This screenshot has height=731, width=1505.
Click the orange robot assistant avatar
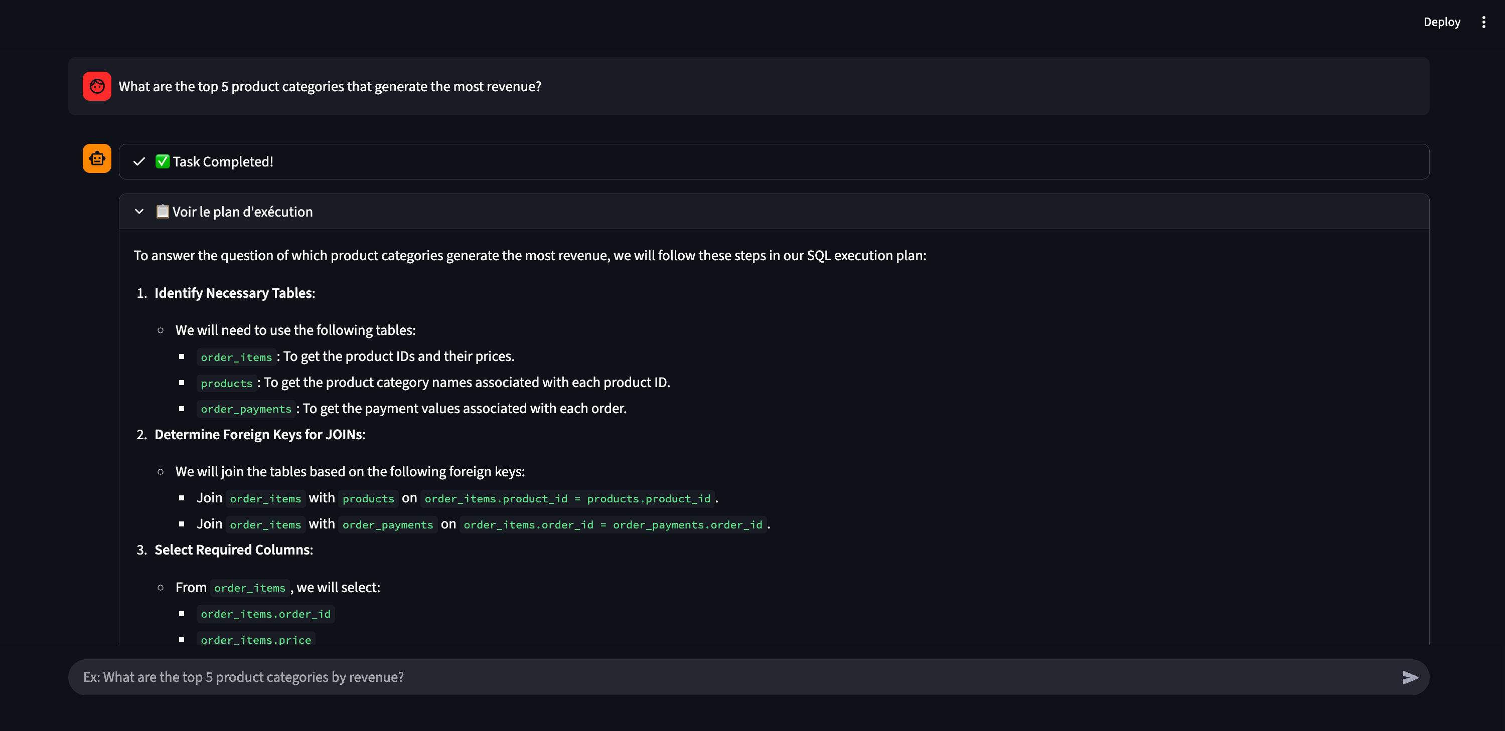[x=97, y=159]
